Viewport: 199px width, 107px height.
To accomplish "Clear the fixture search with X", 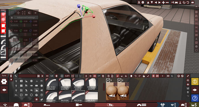I will pyautogui.click(x=42, y=76).
